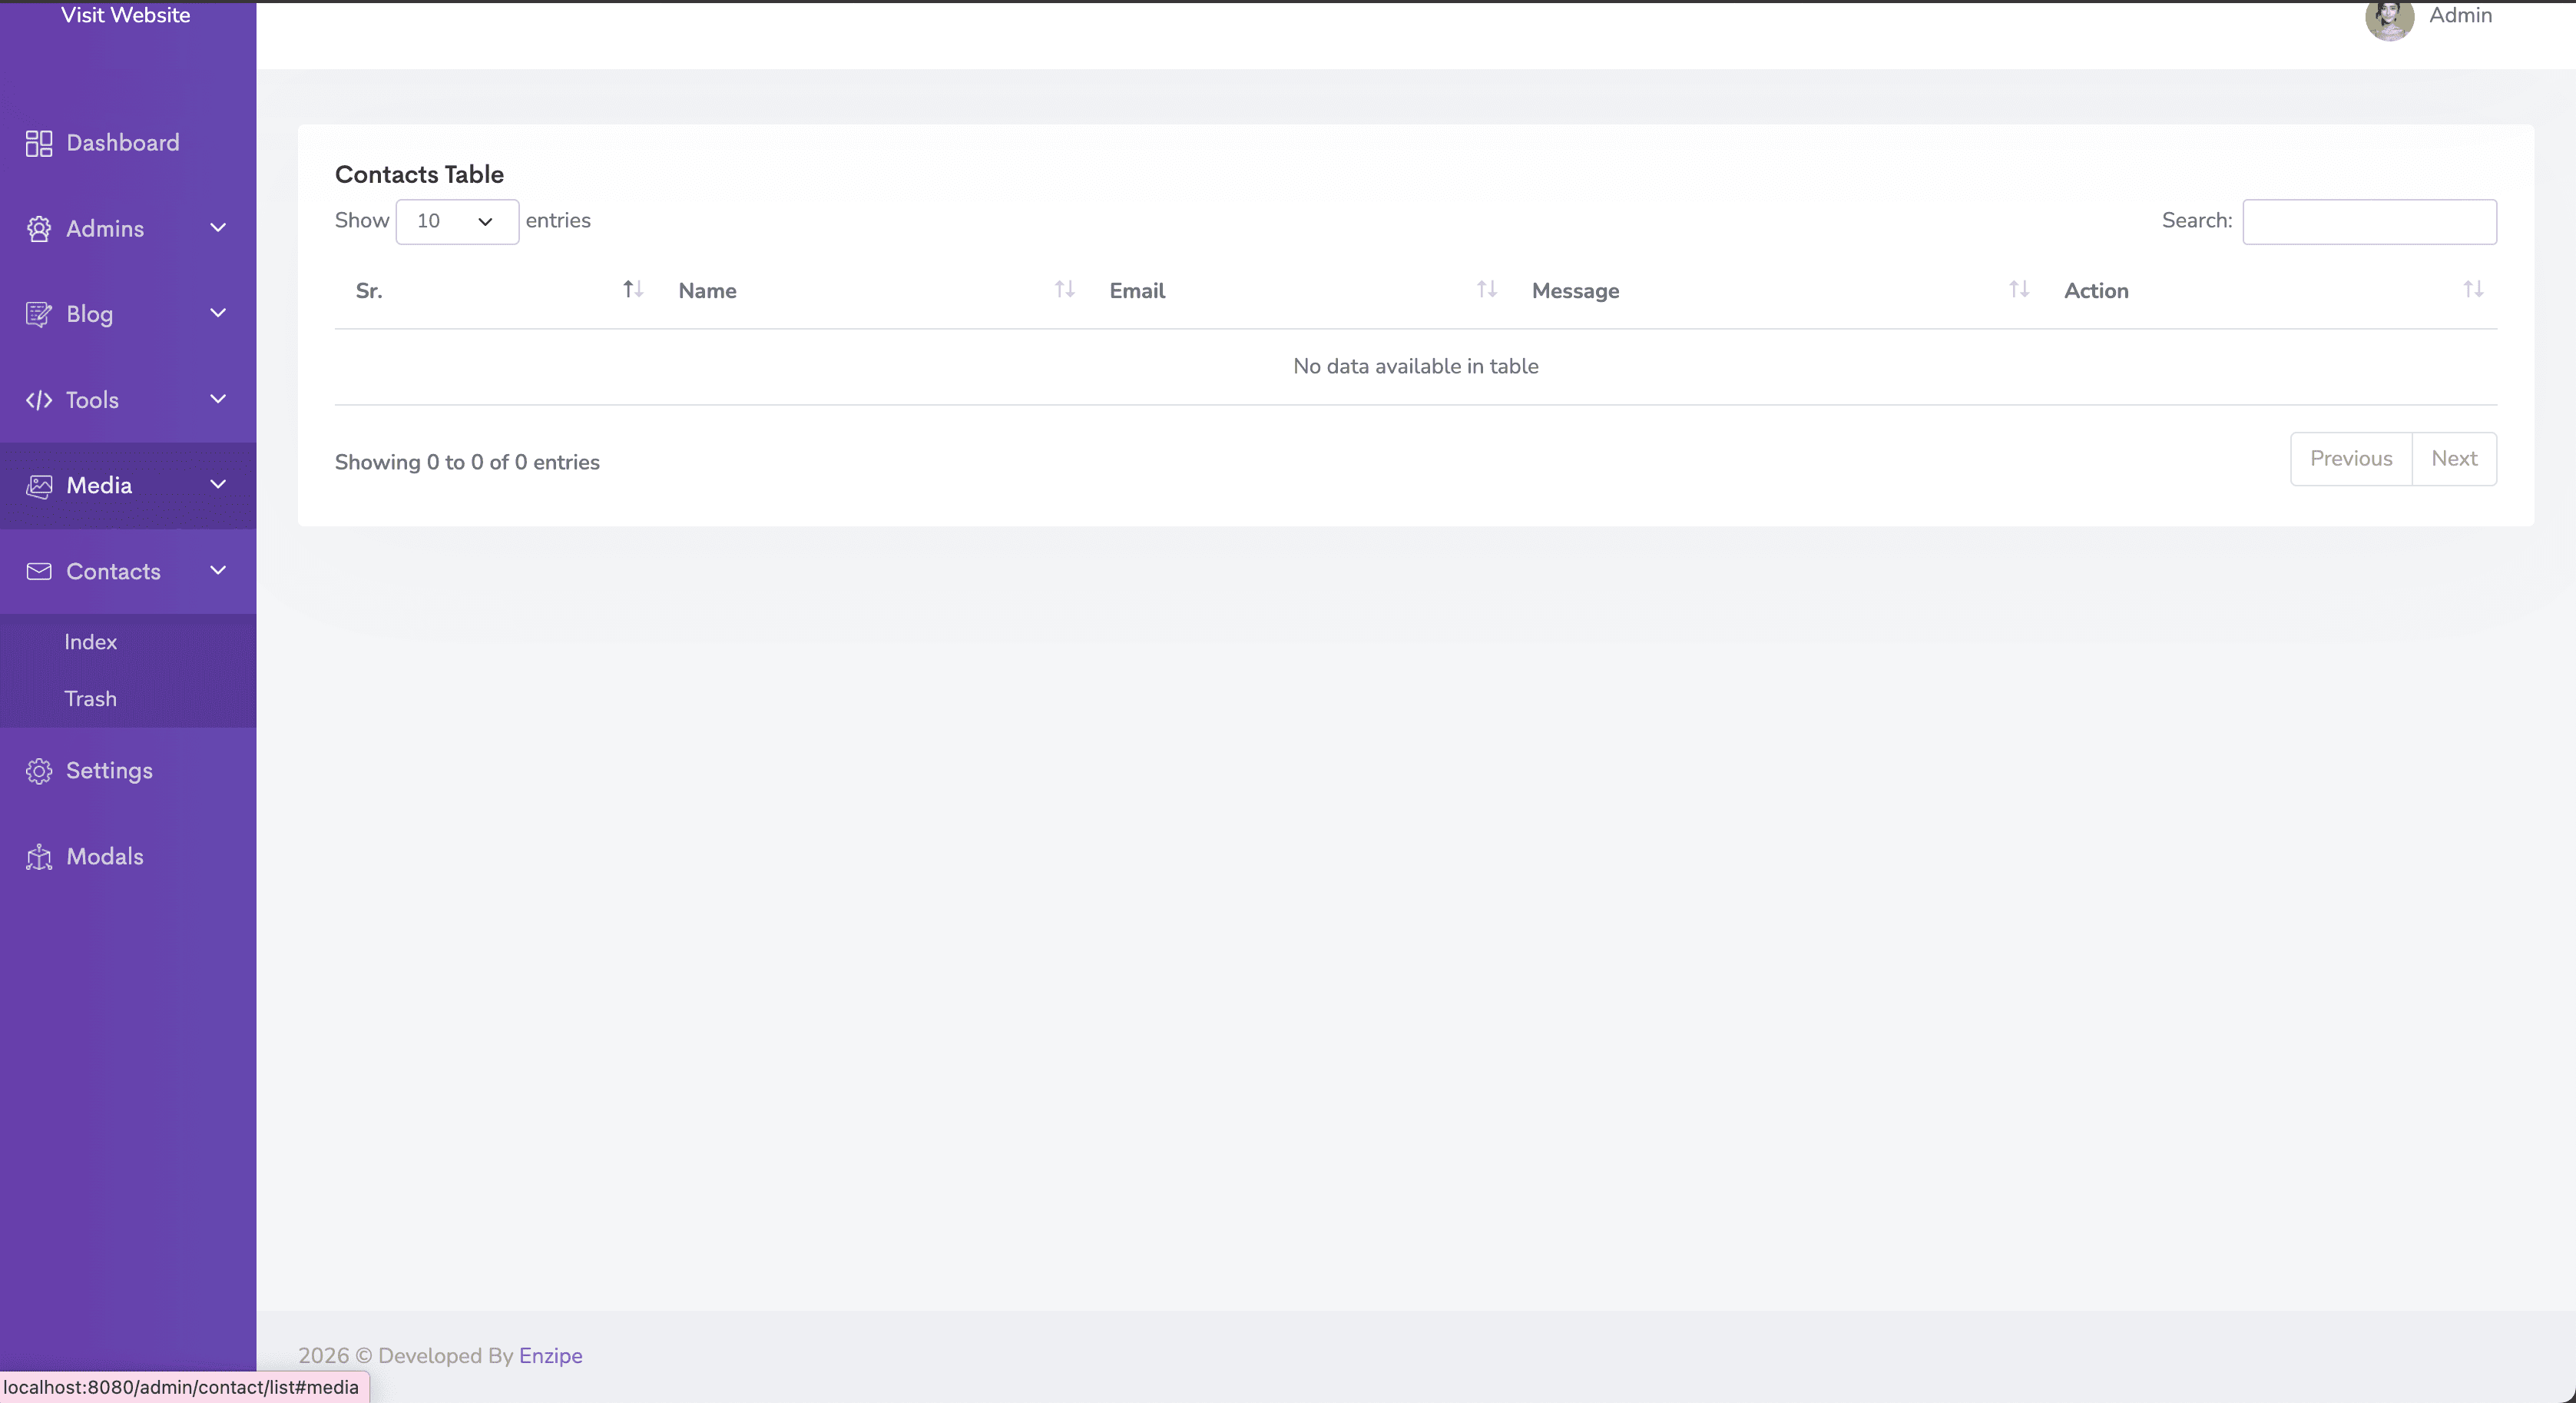The image size is (2576, 1403).
Task: Expand the Media menu chevron
Action: [x=218, y=484]
